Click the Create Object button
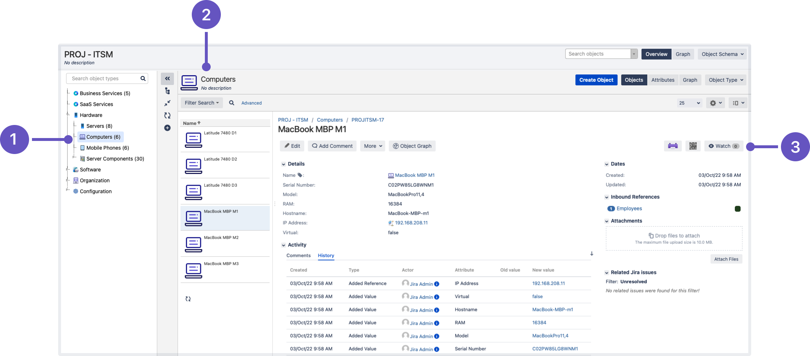 [x=596, y=80]
